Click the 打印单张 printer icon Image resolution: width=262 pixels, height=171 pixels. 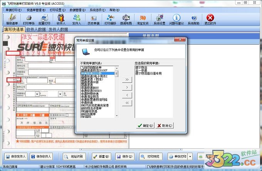click(x=29, y=20)
